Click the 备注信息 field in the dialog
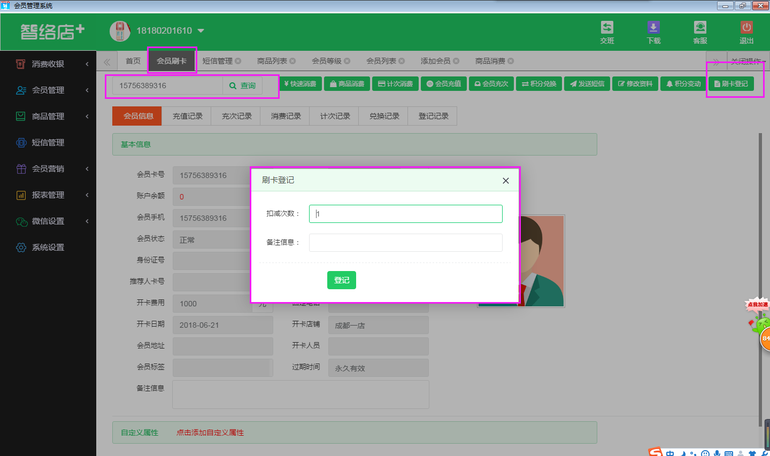The height and width of the screenshot is (456, 770). pyautogui.click(x=405, y=243)
